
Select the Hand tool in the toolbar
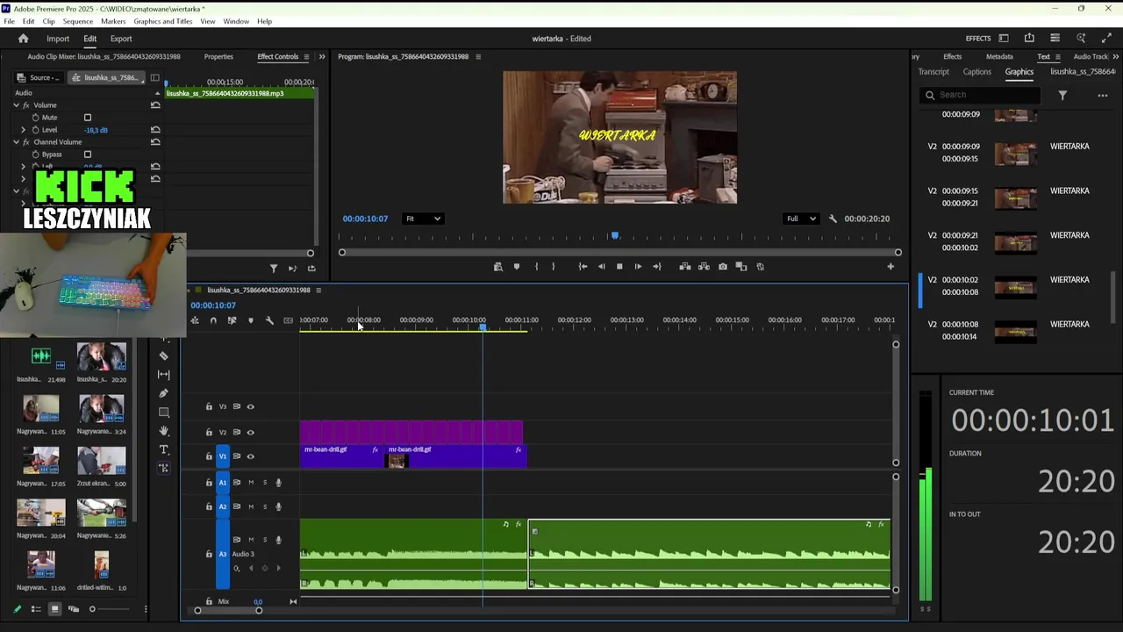pos(164,431)
